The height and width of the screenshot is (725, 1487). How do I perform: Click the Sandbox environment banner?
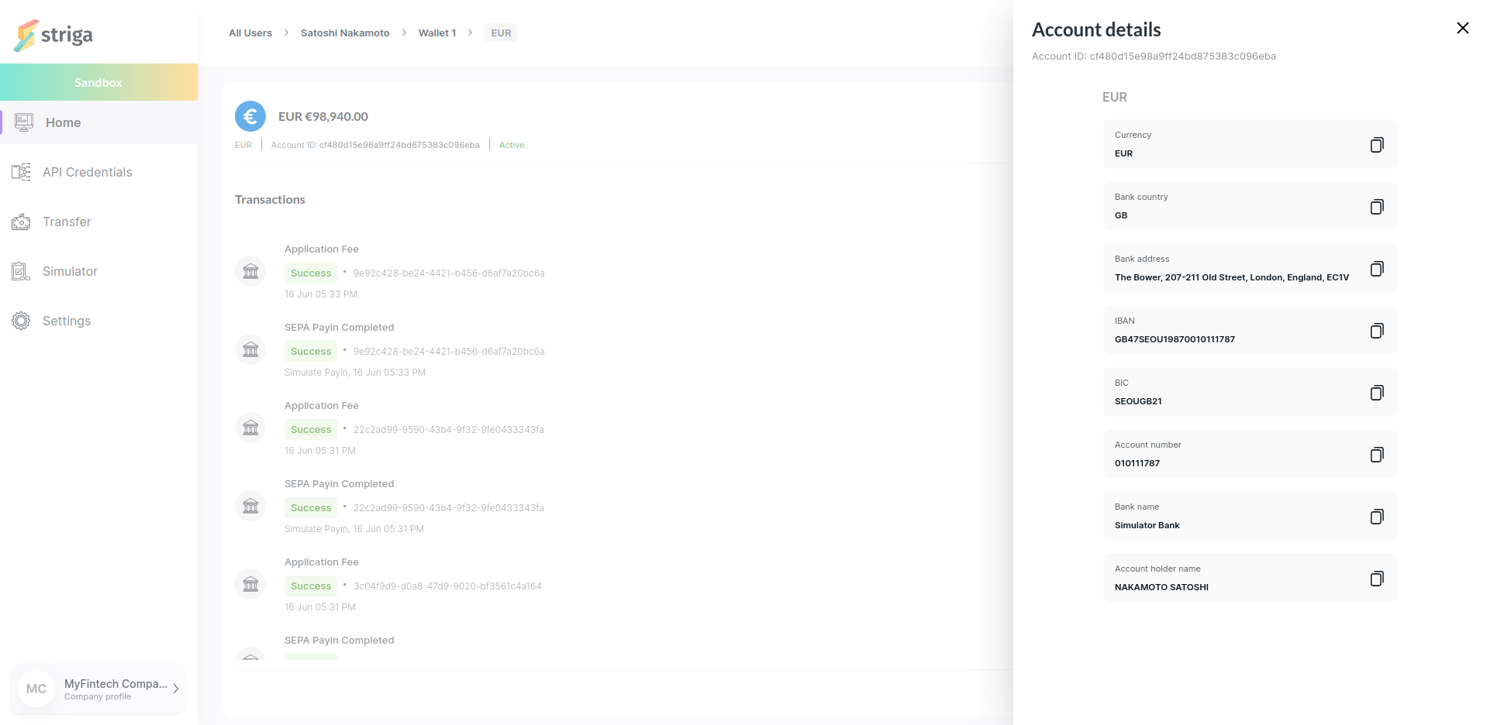click(x=98, y=82)
